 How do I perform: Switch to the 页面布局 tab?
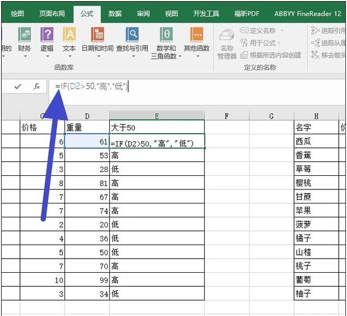52,14
